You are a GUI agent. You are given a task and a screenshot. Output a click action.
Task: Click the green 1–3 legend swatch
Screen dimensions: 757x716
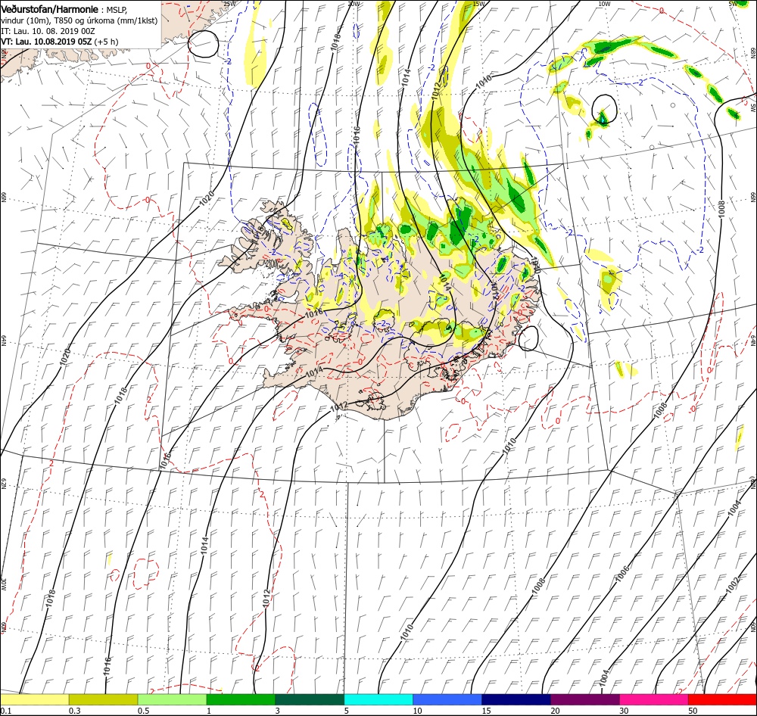click(x=241, y=699)
